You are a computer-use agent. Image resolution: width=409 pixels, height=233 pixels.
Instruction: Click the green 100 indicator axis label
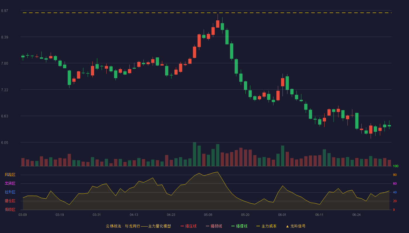[396, 166]
